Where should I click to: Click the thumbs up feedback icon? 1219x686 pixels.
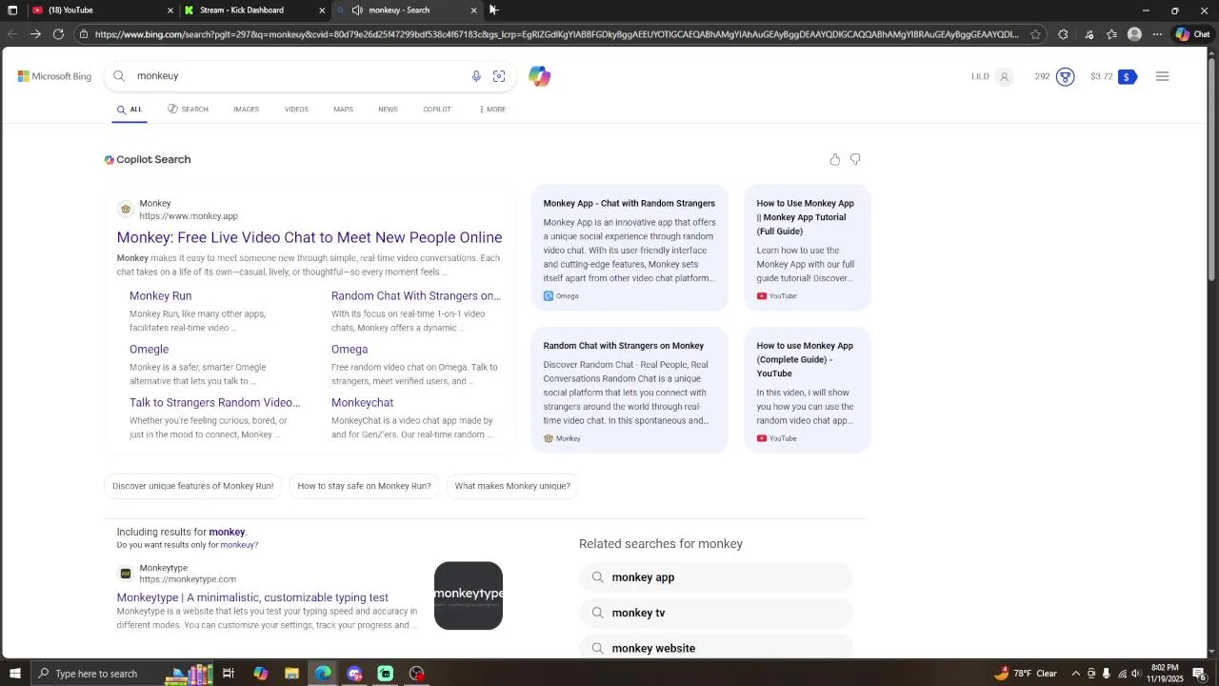point(835,159)
